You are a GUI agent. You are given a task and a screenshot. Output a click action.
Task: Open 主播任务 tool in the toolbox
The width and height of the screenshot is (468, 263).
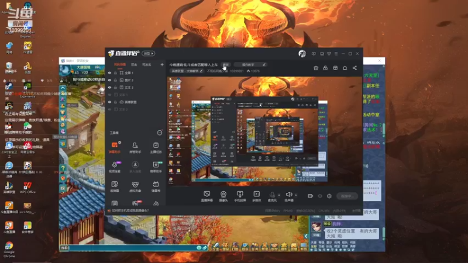pos(156,147)
